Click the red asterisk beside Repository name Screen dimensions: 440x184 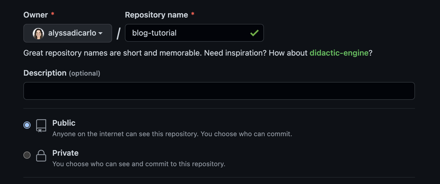[192, 14]
